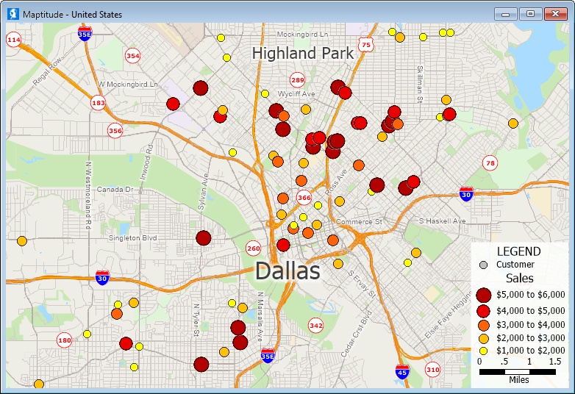Click the gray Customer legend symbol
Viewport: 575px width, 394px height.
pos(483,265)
